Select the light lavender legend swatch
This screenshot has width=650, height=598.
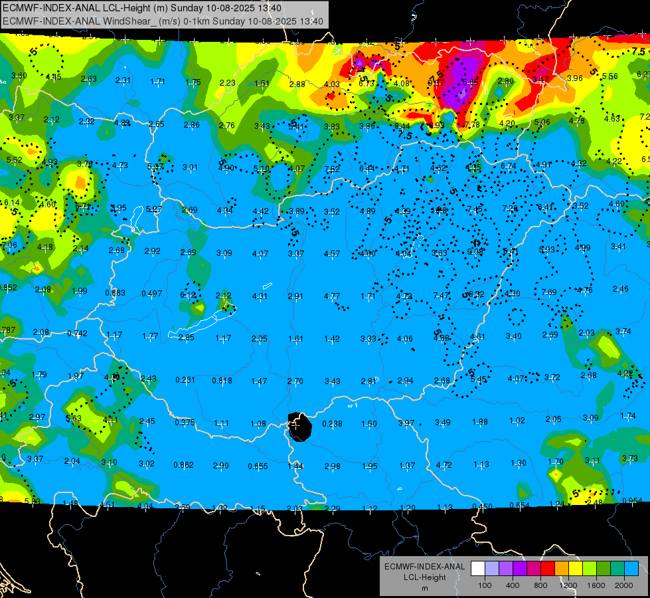(492, 569)
